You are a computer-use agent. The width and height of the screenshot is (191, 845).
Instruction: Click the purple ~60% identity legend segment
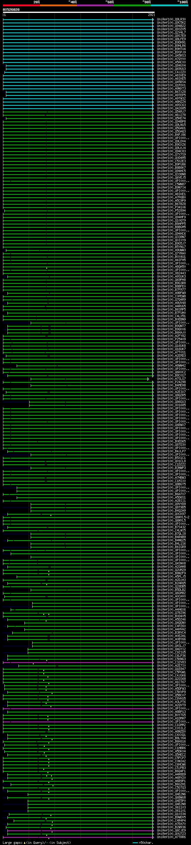tap(96, 5)
